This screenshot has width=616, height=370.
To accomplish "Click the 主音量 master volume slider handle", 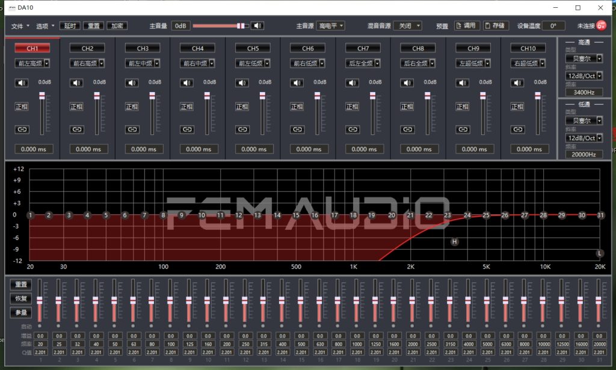I will pos(241,26).
